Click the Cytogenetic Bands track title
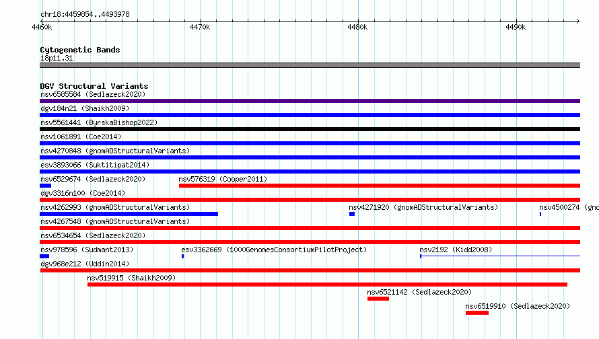The image size is (599, 339). tap(80, 50)
